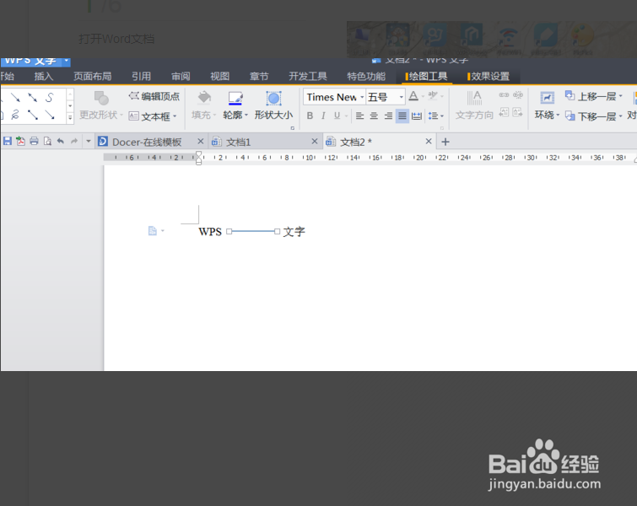
Task: Click the save icon in quick access toolbar
Action: click(8, 142)
